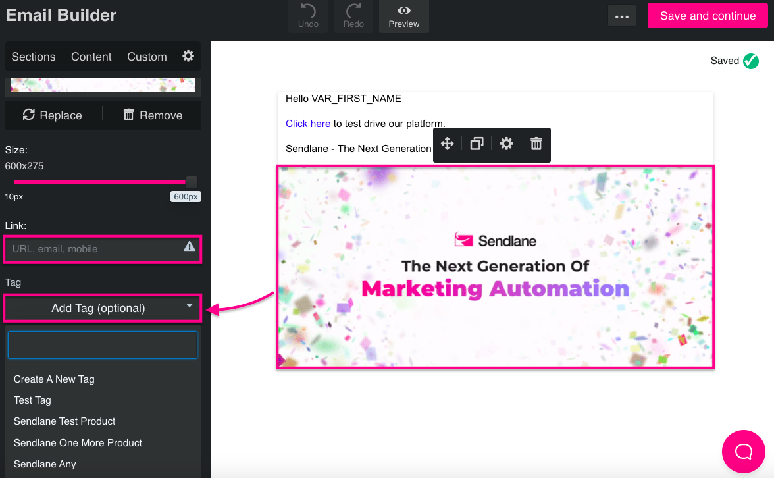Switch to the Sections tab
The height and width of the screenshot is (478, 774).
tap(34, 57)
